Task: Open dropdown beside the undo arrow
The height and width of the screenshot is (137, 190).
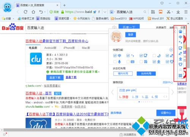Action: pos(45,12)
